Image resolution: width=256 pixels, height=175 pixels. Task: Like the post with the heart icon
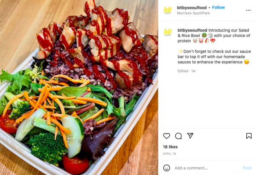pos(166,136)
